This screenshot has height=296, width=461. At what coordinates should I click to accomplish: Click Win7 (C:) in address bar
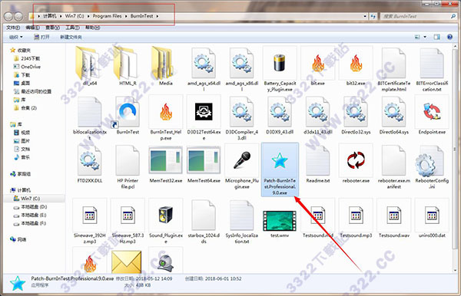point(75,16)
